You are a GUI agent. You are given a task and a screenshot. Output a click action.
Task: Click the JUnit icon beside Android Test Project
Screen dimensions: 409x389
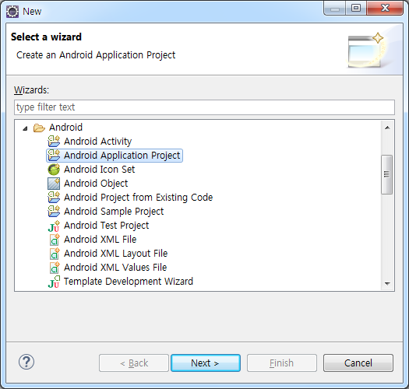(x=54, y=226)
